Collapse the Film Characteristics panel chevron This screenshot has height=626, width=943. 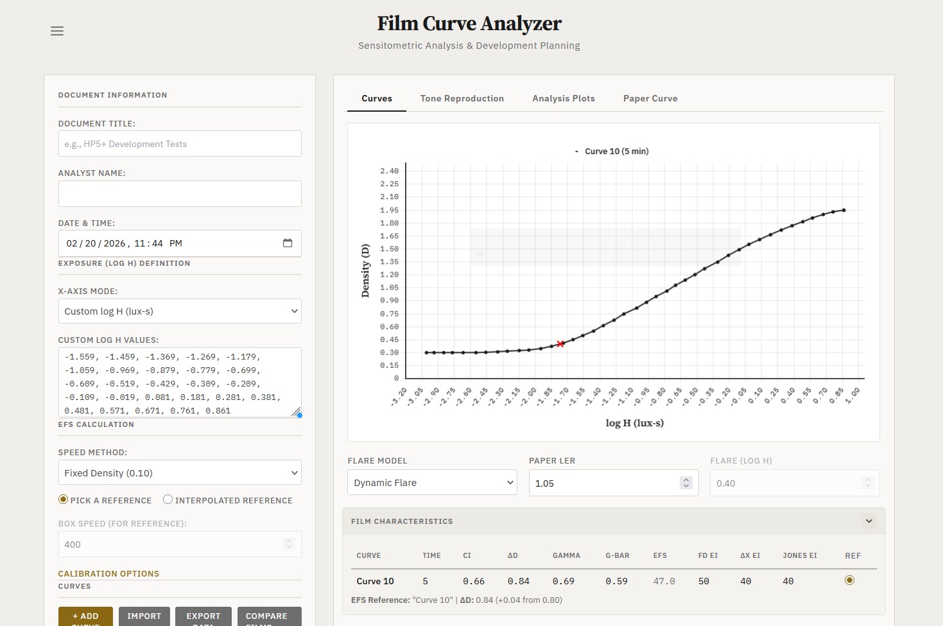click(x=869, y=521)
